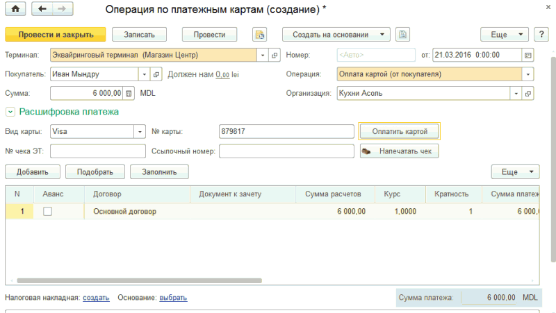This screenshot has height=313, width=556.
Task: Click the document icon after Создать на основании
Action: pyautogui.click(x=403, y=34)
